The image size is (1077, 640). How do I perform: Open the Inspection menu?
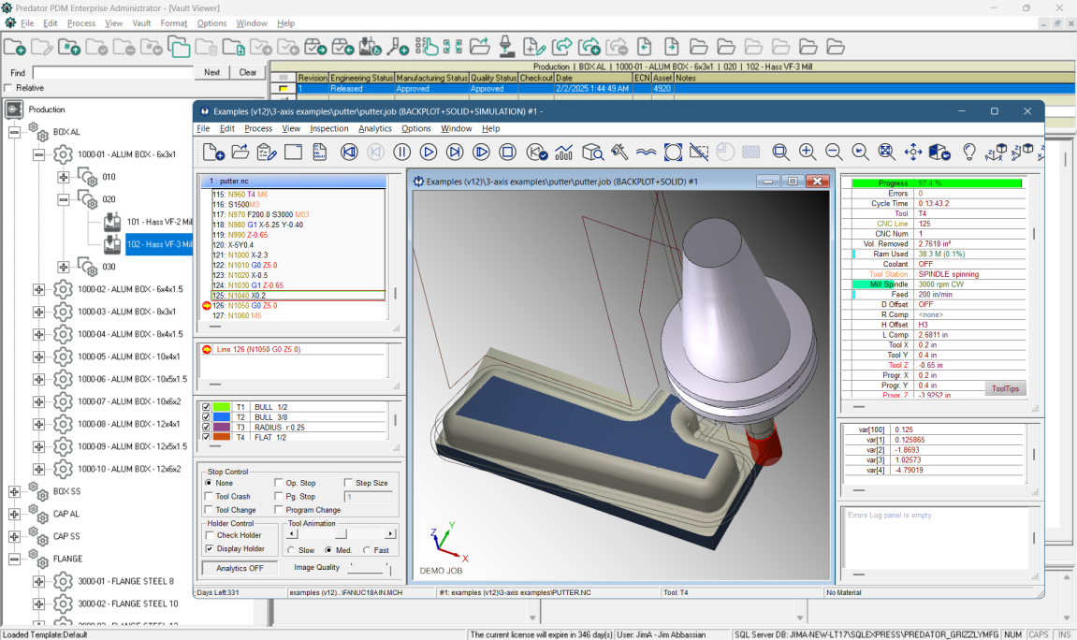pyautogui.click(x=328, y=128)
